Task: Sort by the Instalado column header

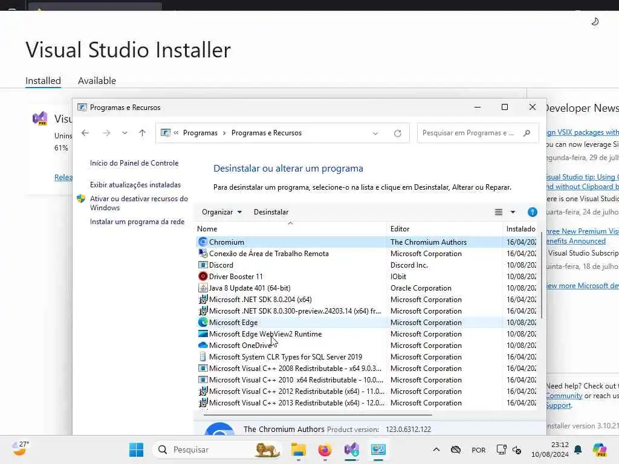Action: [520, 229]
